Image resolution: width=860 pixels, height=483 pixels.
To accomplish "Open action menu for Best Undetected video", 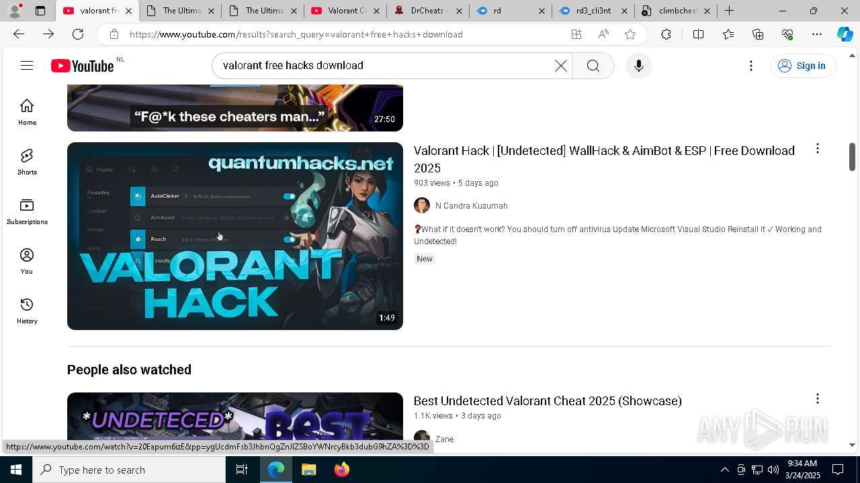I will [817, 399].
